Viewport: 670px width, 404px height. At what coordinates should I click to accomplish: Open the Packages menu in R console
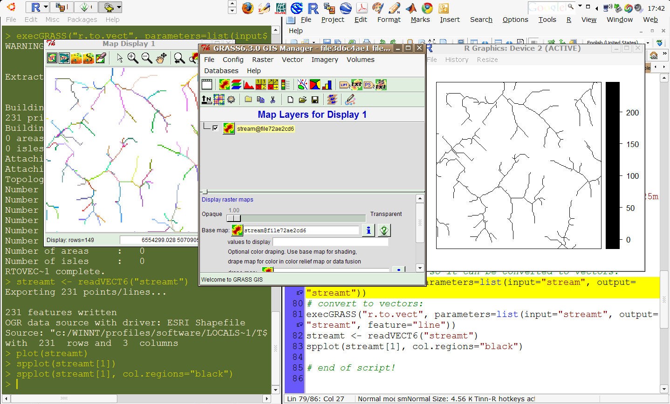tap(82, 20)
